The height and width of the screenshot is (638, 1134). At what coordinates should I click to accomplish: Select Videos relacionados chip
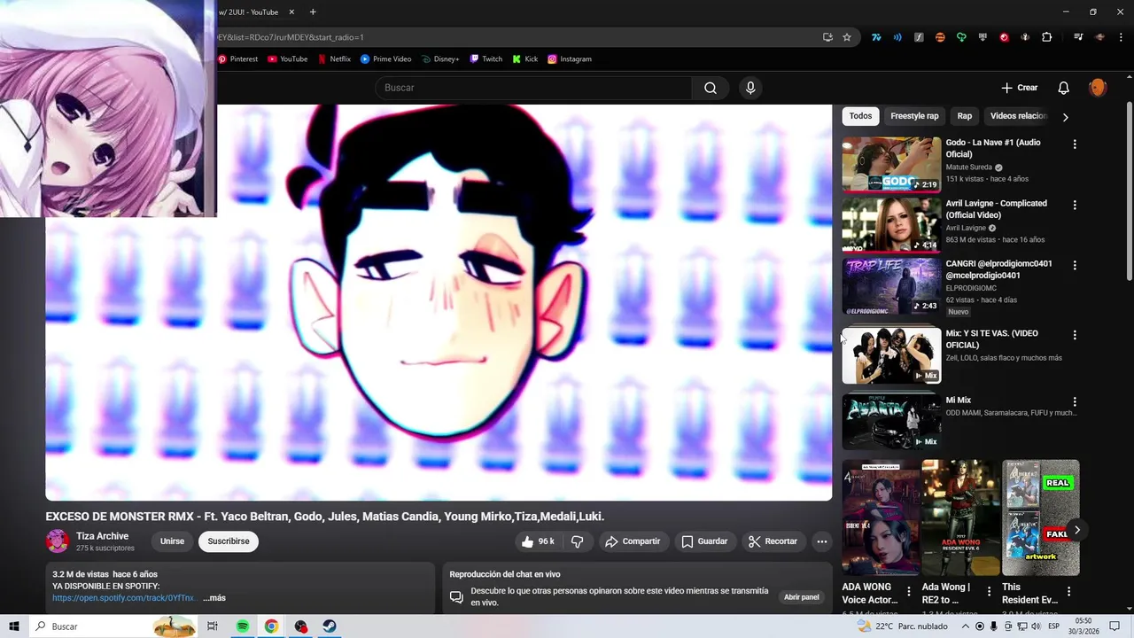(x=1017, y=116)
